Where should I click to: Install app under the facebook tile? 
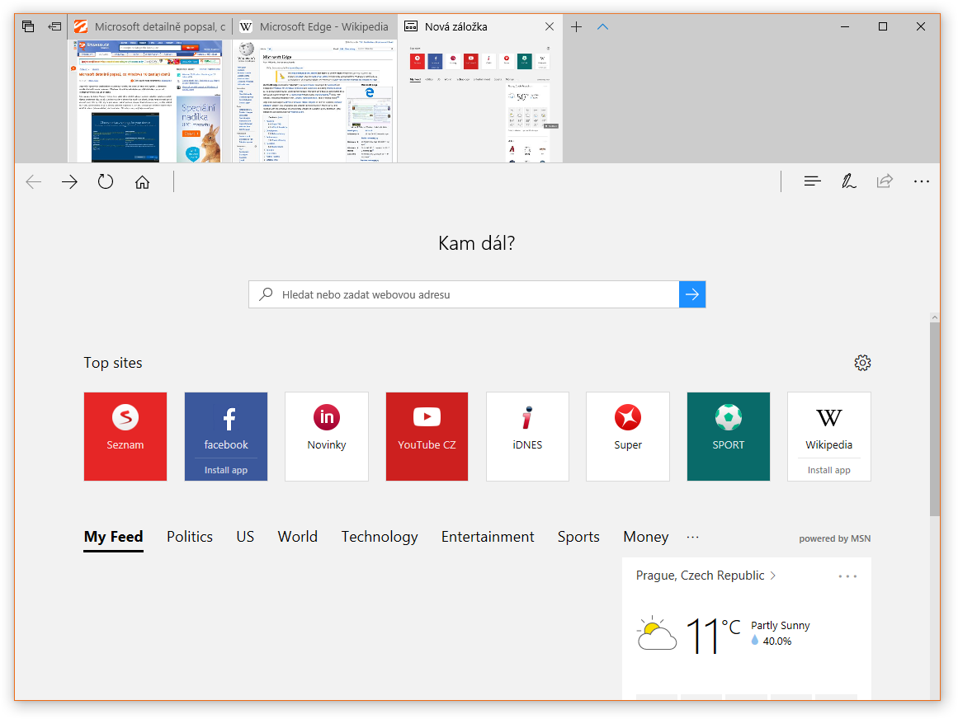click(226, 470)
